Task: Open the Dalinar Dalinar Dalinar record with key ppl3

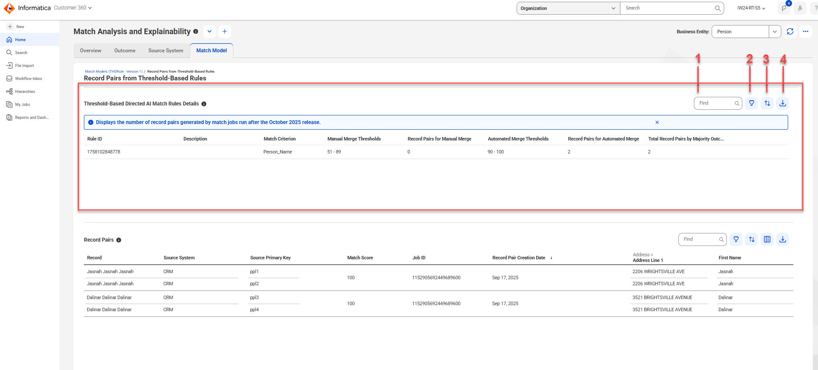Action: [x=109, y=297]
